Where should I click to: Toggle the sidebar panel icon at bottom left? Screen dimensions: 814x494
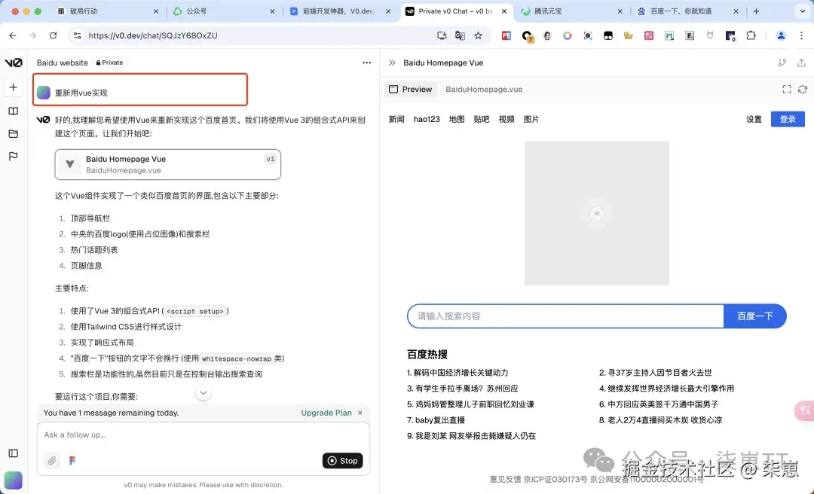pos(14,453)
